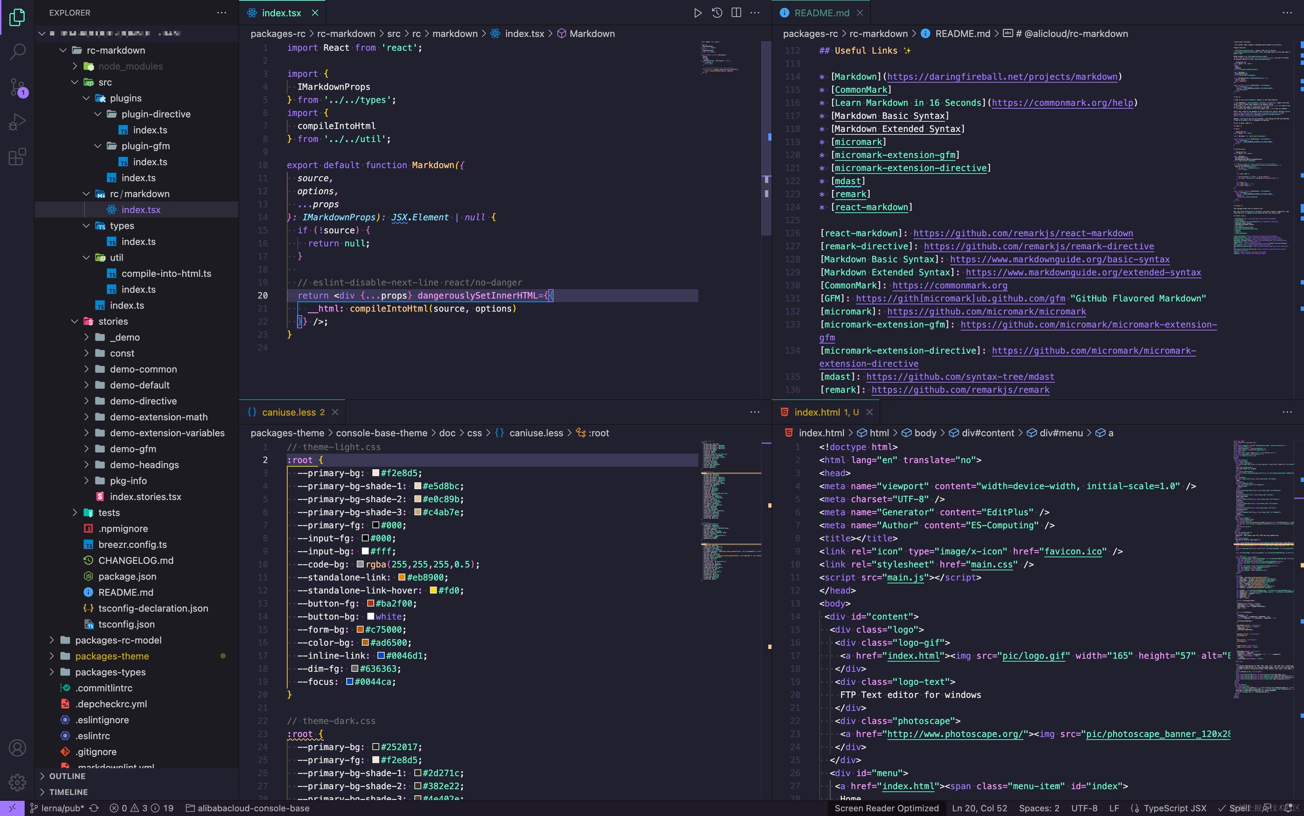The height and width of the screenshot is (816, 1304).
Task: Open the Manage gear icon
Action: [17, 782]
